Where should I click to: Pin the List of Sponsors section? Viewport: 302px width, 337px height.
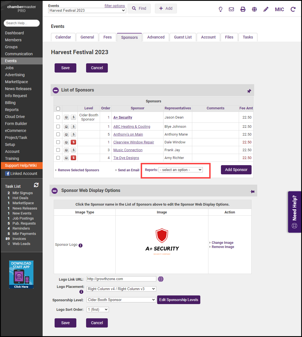249,91
